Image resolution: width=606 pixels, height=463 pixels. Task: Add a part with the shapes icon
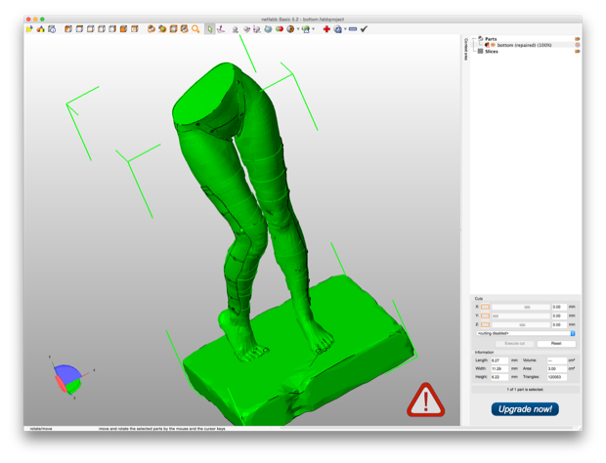(41, 29)
